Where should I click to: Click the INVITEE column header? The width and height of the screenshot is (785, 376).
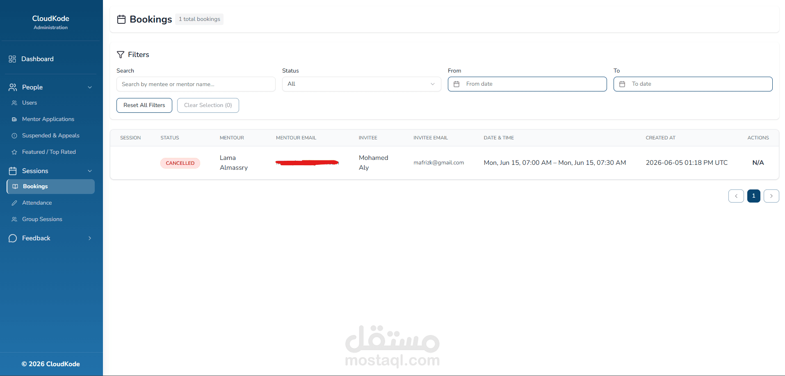pos(368,138)
